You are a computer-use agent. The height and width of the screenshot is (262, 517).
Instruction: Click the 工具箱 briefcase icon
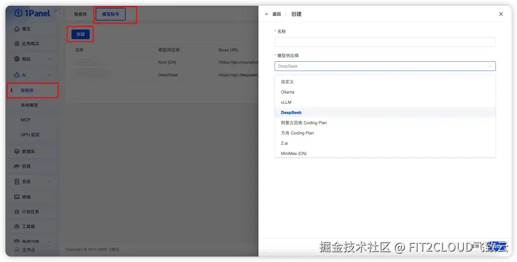pos(17,227)
